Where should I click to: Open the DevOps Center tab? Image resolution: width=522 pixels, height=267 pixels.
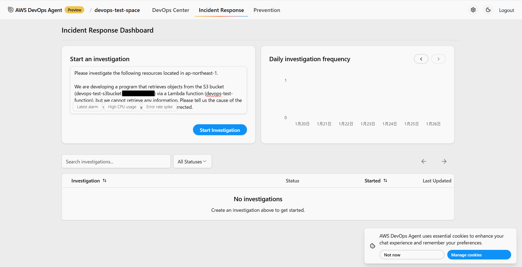170,10
